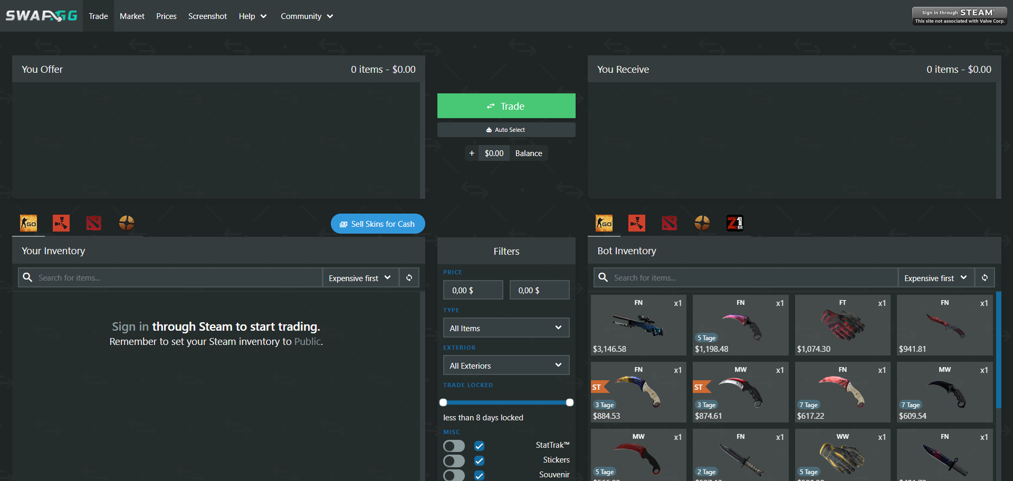This screenshot has width=1013, height=481.
Task: Toggle the Souvenir switch
Action: 454,475
